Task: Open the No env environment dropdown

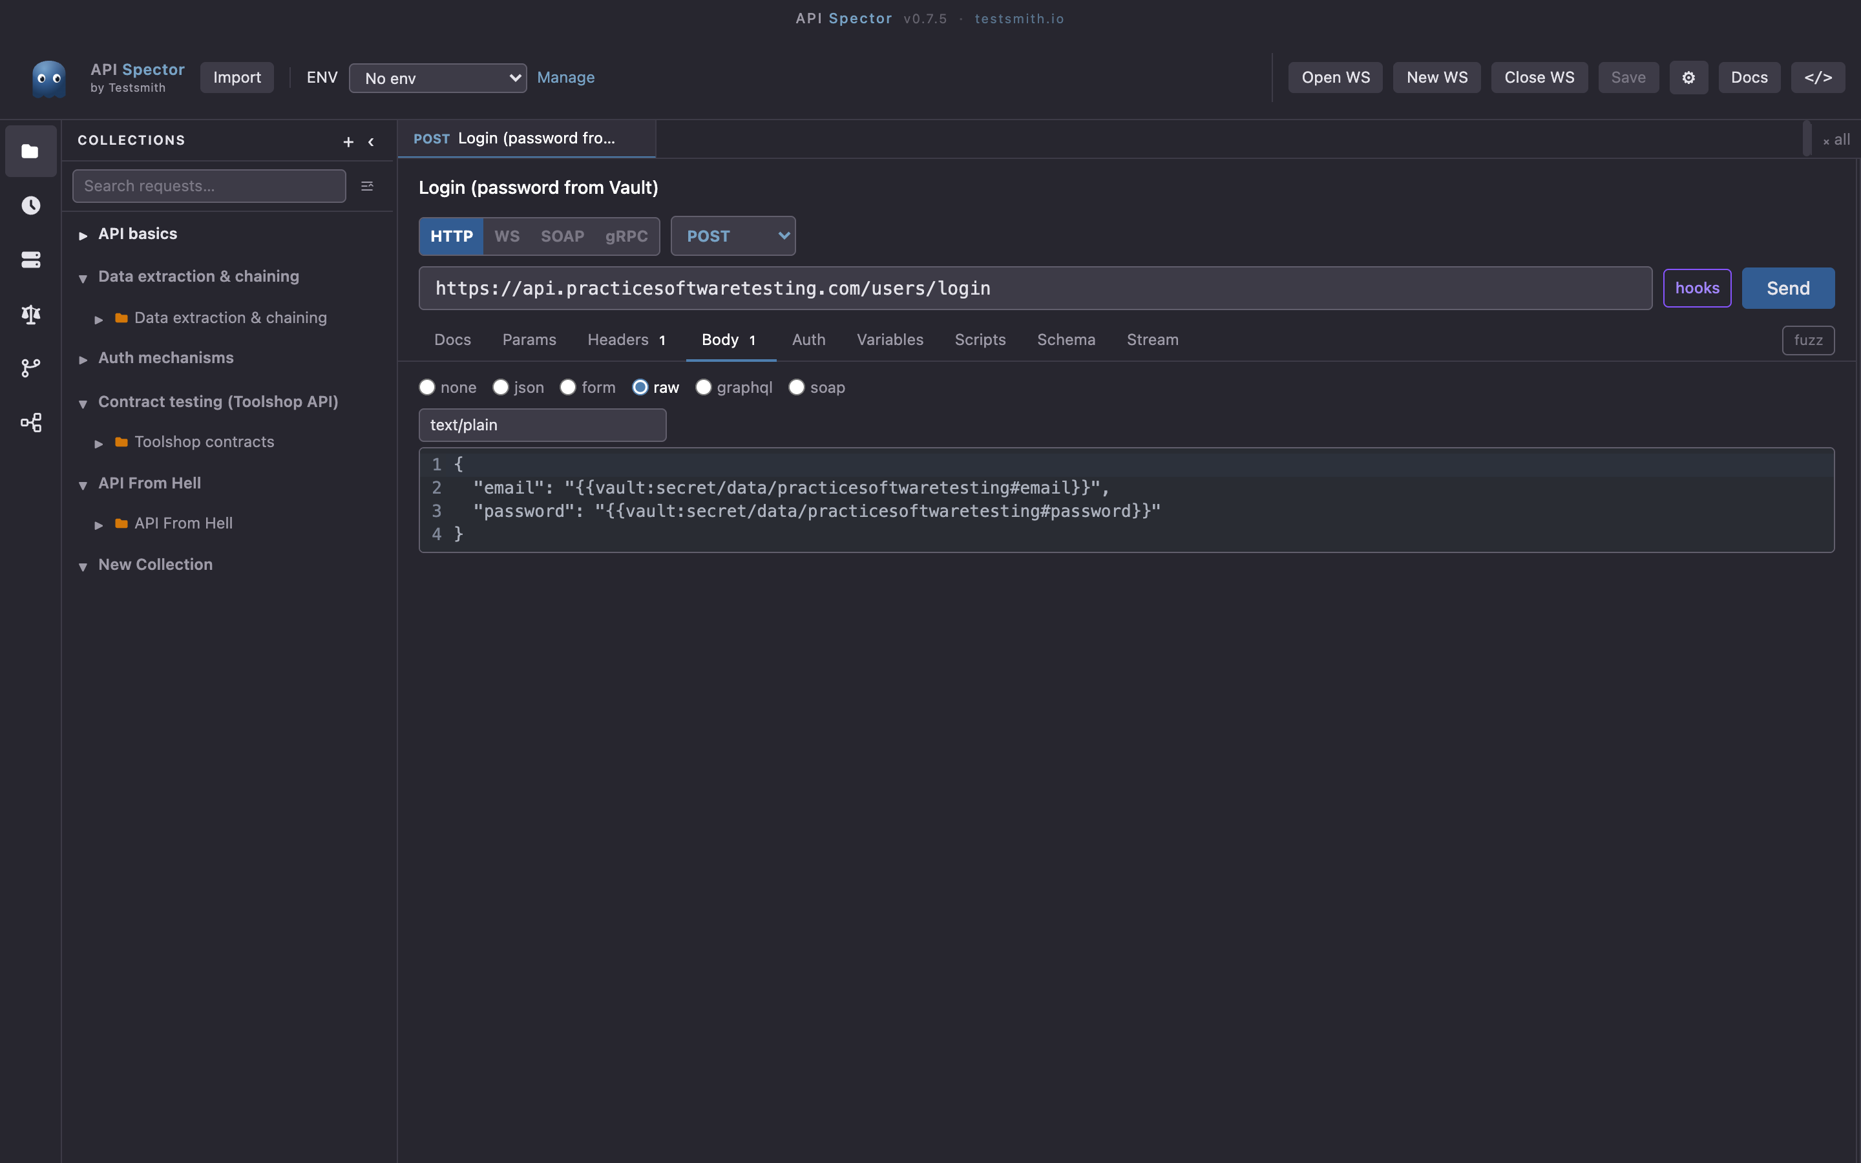Action: click(x=437, y=78)
